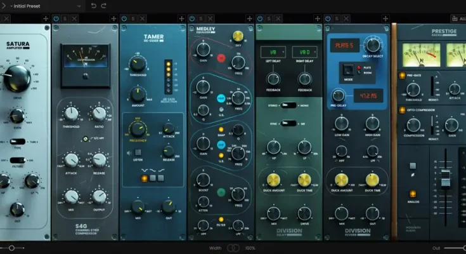Image resolution: width=466 pixels, height=254 pixels.
Task: Click the move handle above the Division Delay
Action: click(319, 19)
